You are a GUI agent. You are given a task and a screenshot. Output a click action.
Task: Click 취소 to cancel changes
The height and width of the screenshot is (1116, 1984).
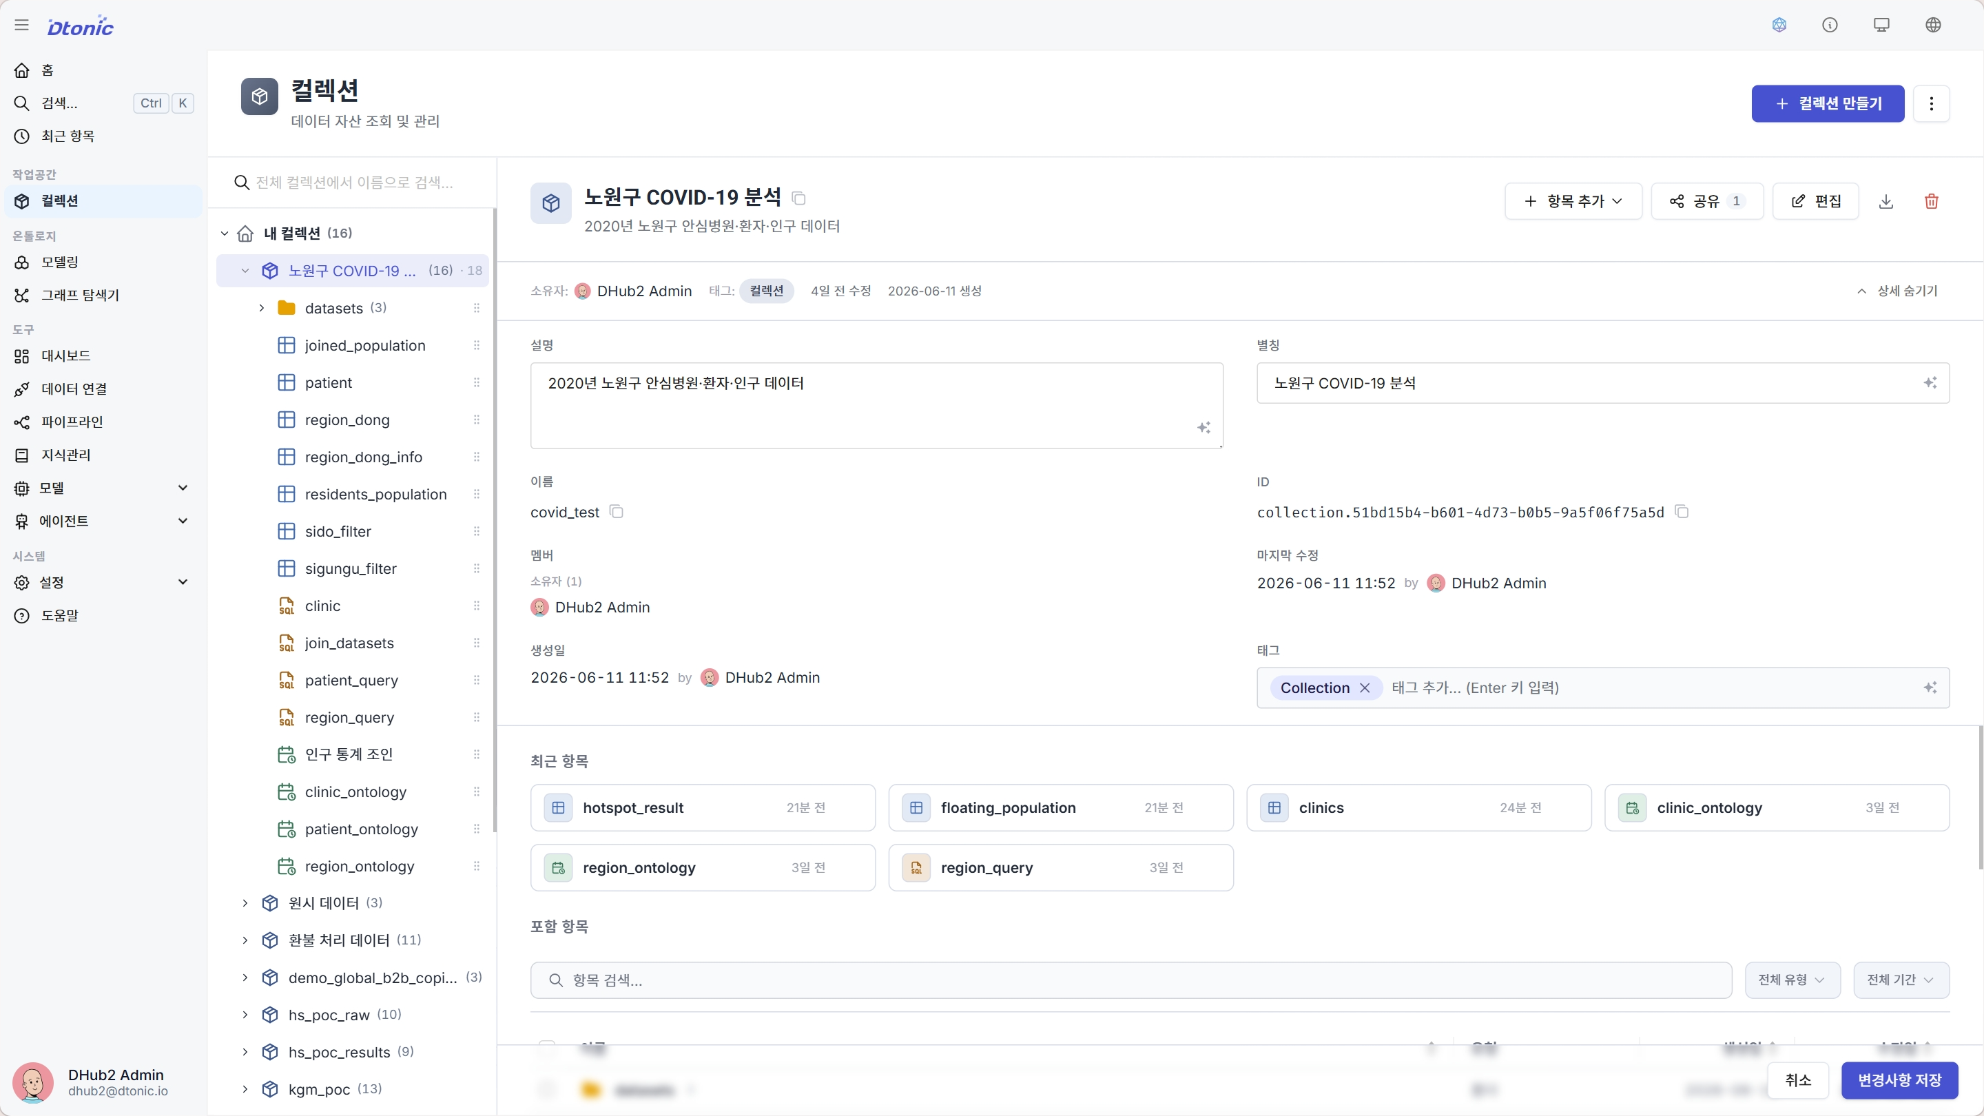pyautogui.click(x=1797, y=1079)
